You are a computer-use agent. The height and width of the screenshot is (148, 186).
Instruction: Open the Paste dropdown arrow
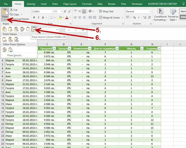click(5, 20)
